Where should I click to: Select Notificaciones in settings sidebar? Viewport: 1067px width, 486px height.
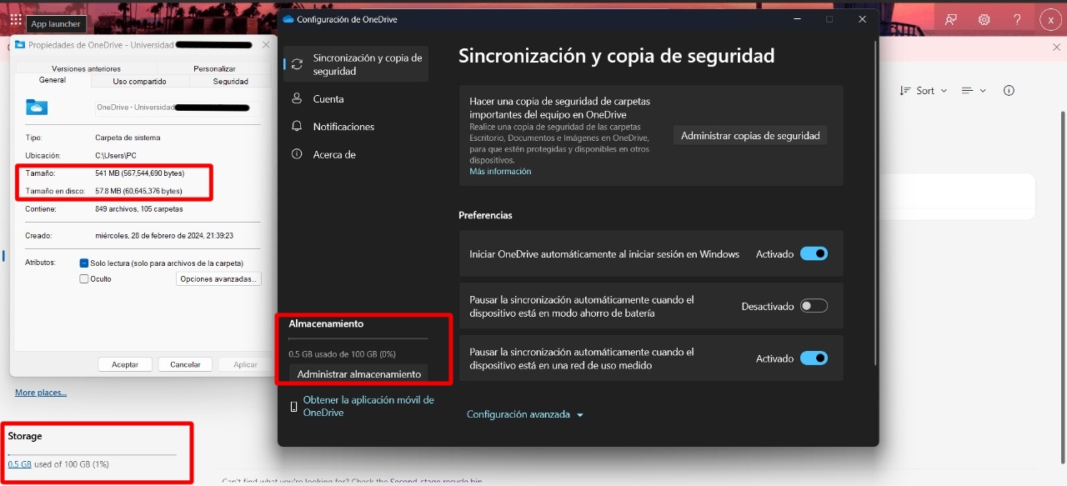[356, 127]
